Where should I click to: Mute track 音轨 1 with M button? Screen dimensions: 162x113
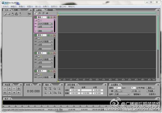(48, 17)
